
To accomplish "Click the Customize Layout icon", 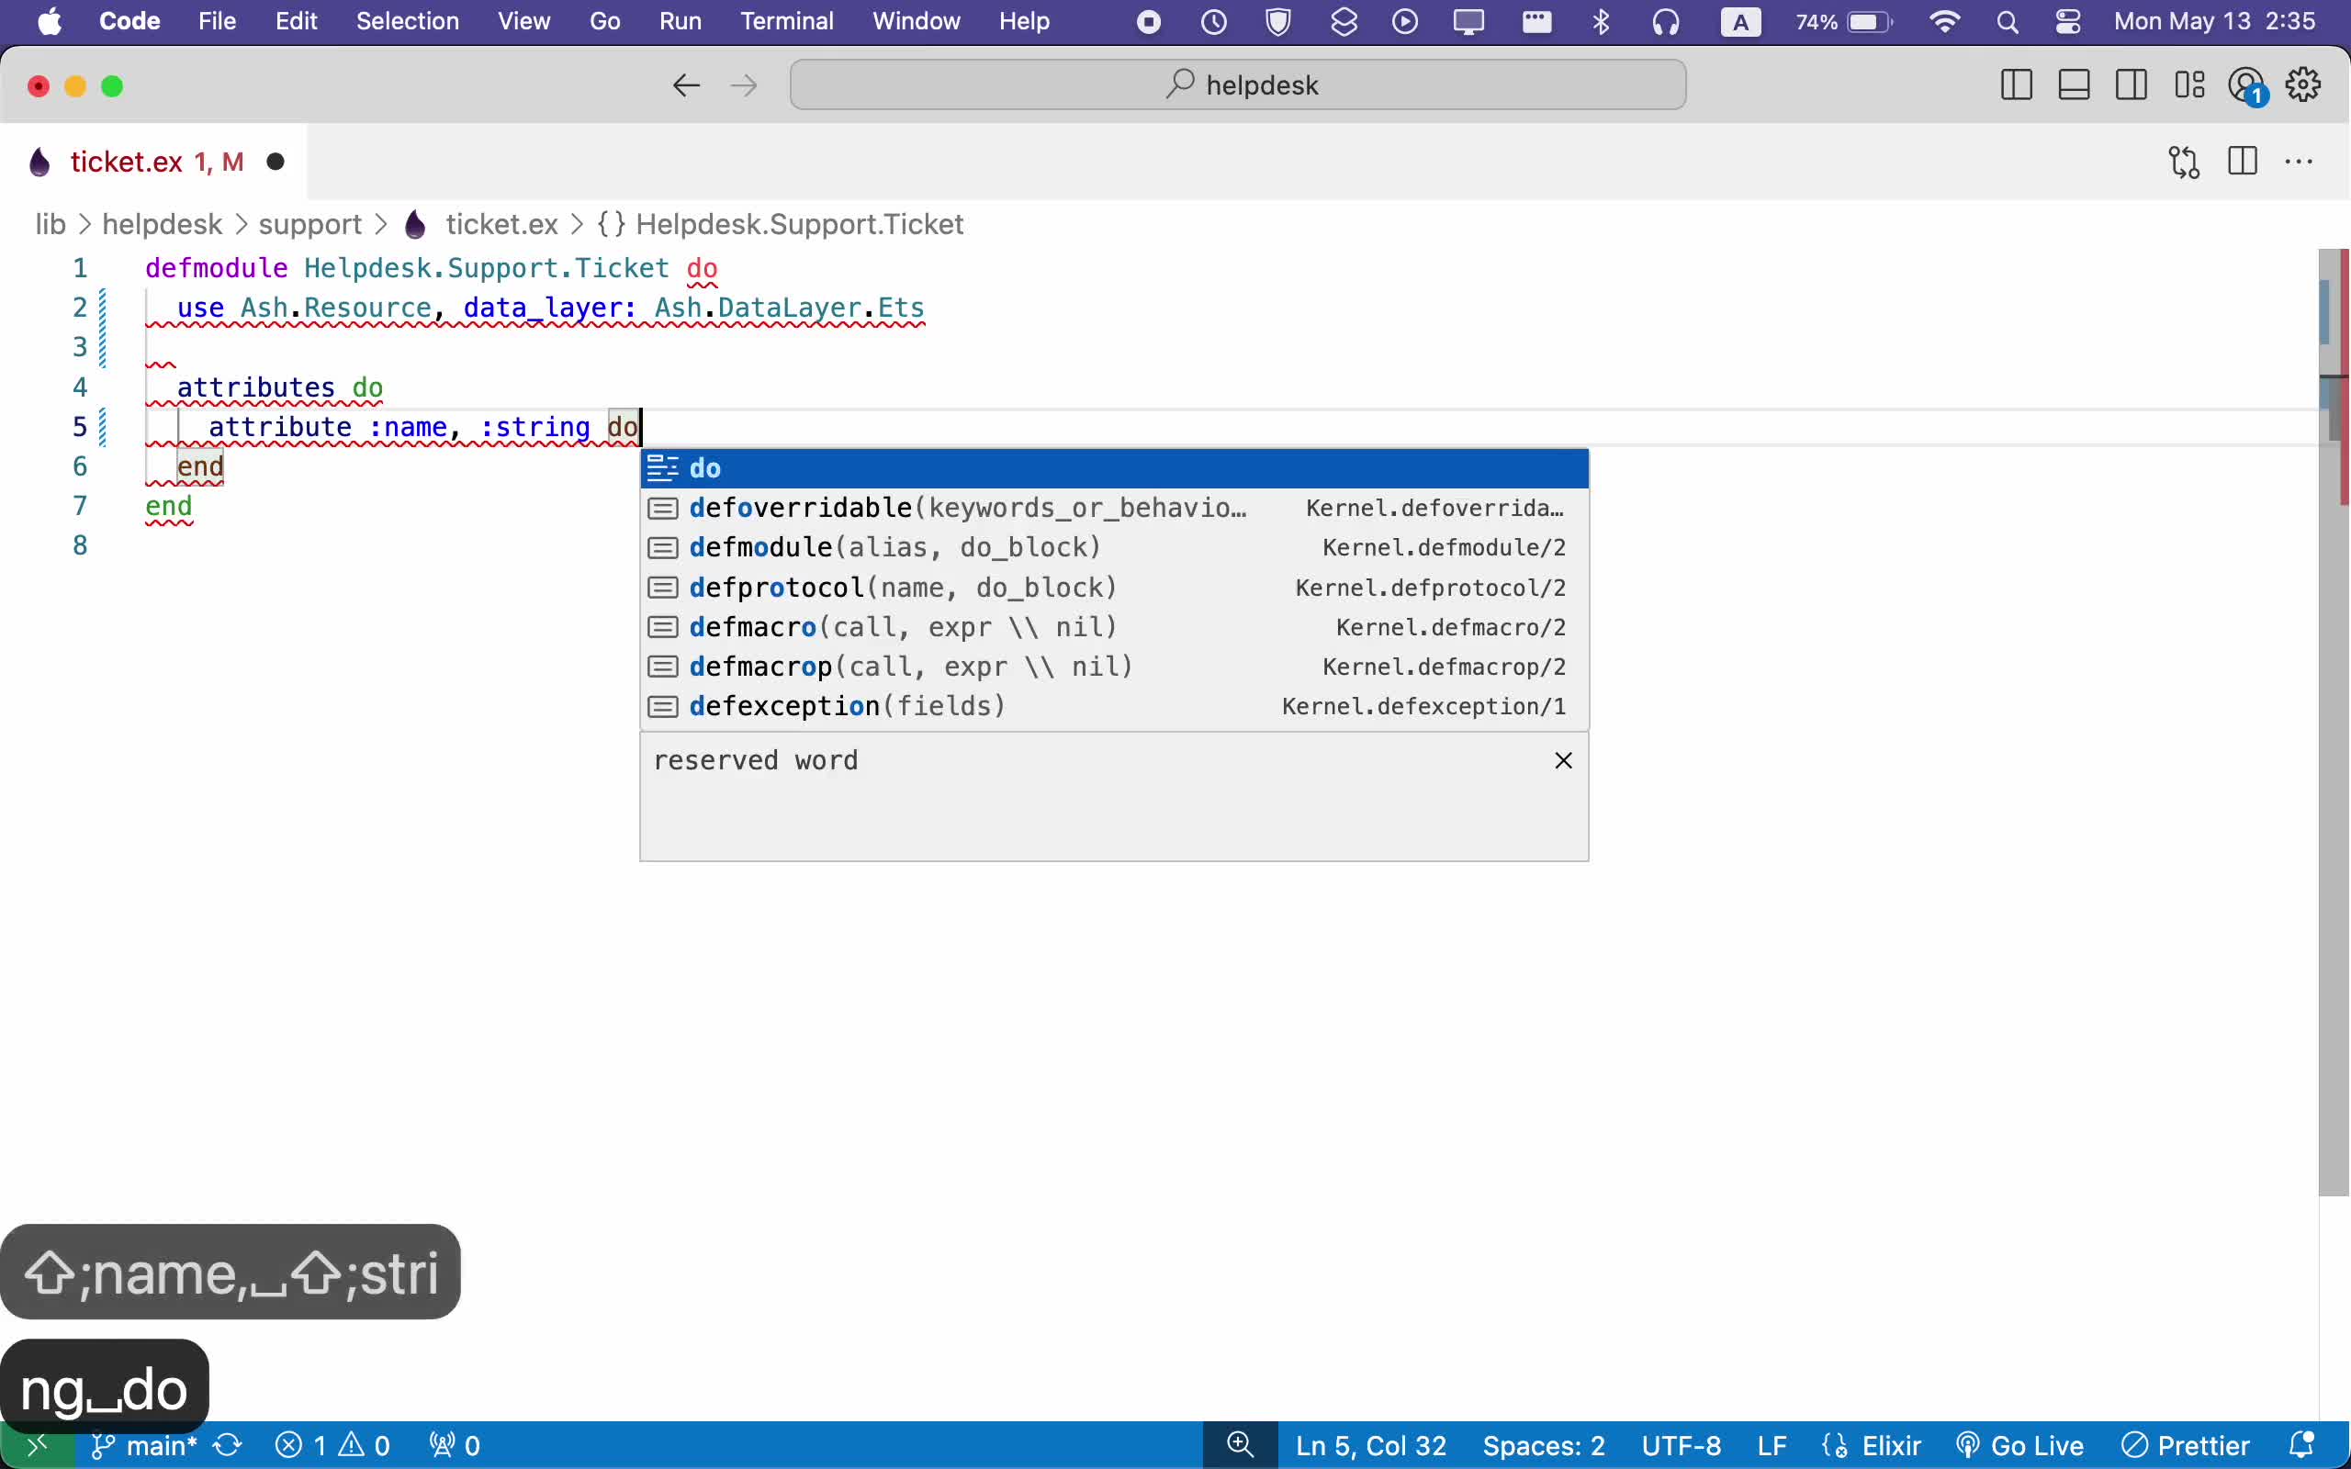I will 2189,85.
